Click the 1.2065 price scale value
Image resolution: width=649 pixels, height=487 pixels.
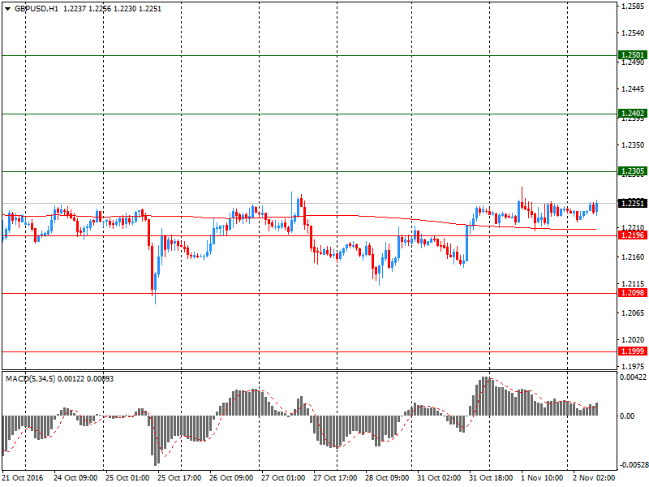pyautogui.click(x=633, y=313)
